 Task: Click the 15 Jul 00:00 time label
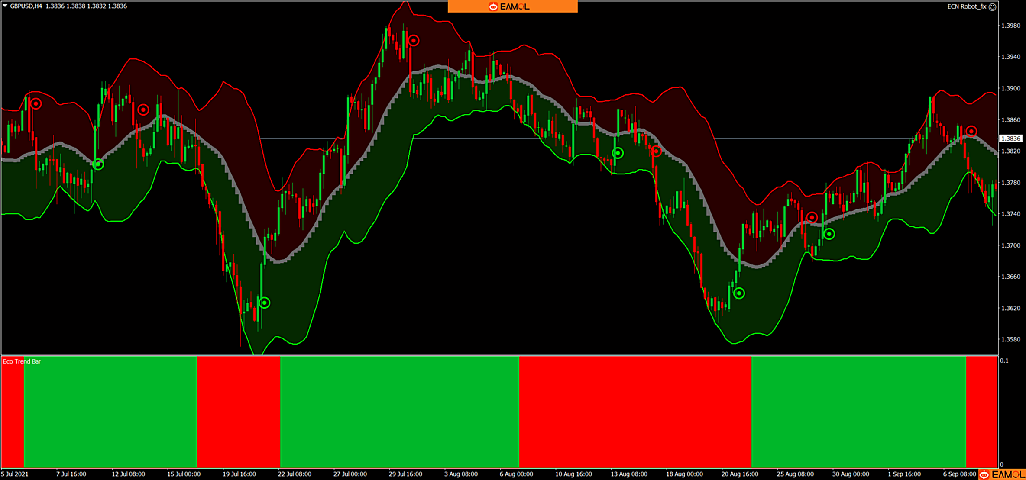coord(184,474)
